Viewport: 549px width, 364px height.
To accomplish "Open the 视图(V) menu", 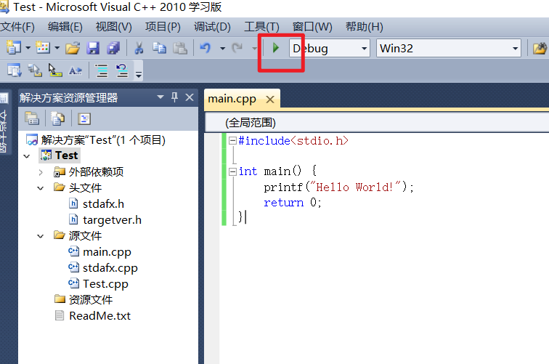I will (113, 27).
